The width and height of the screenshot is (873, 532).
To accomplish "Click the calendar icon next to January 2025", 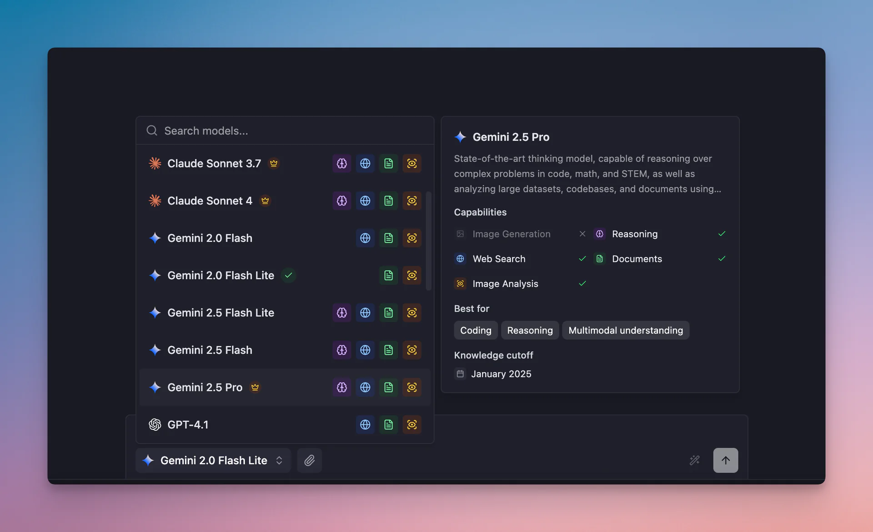I will click(460, 374).
